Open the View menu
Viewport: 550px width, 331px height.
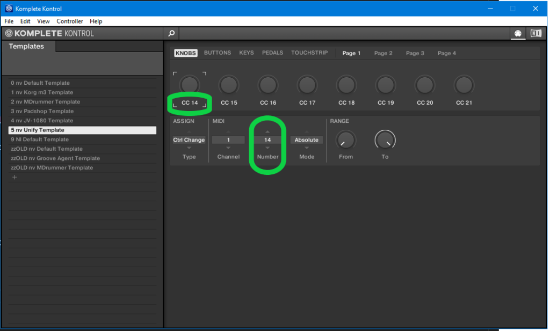44,21
